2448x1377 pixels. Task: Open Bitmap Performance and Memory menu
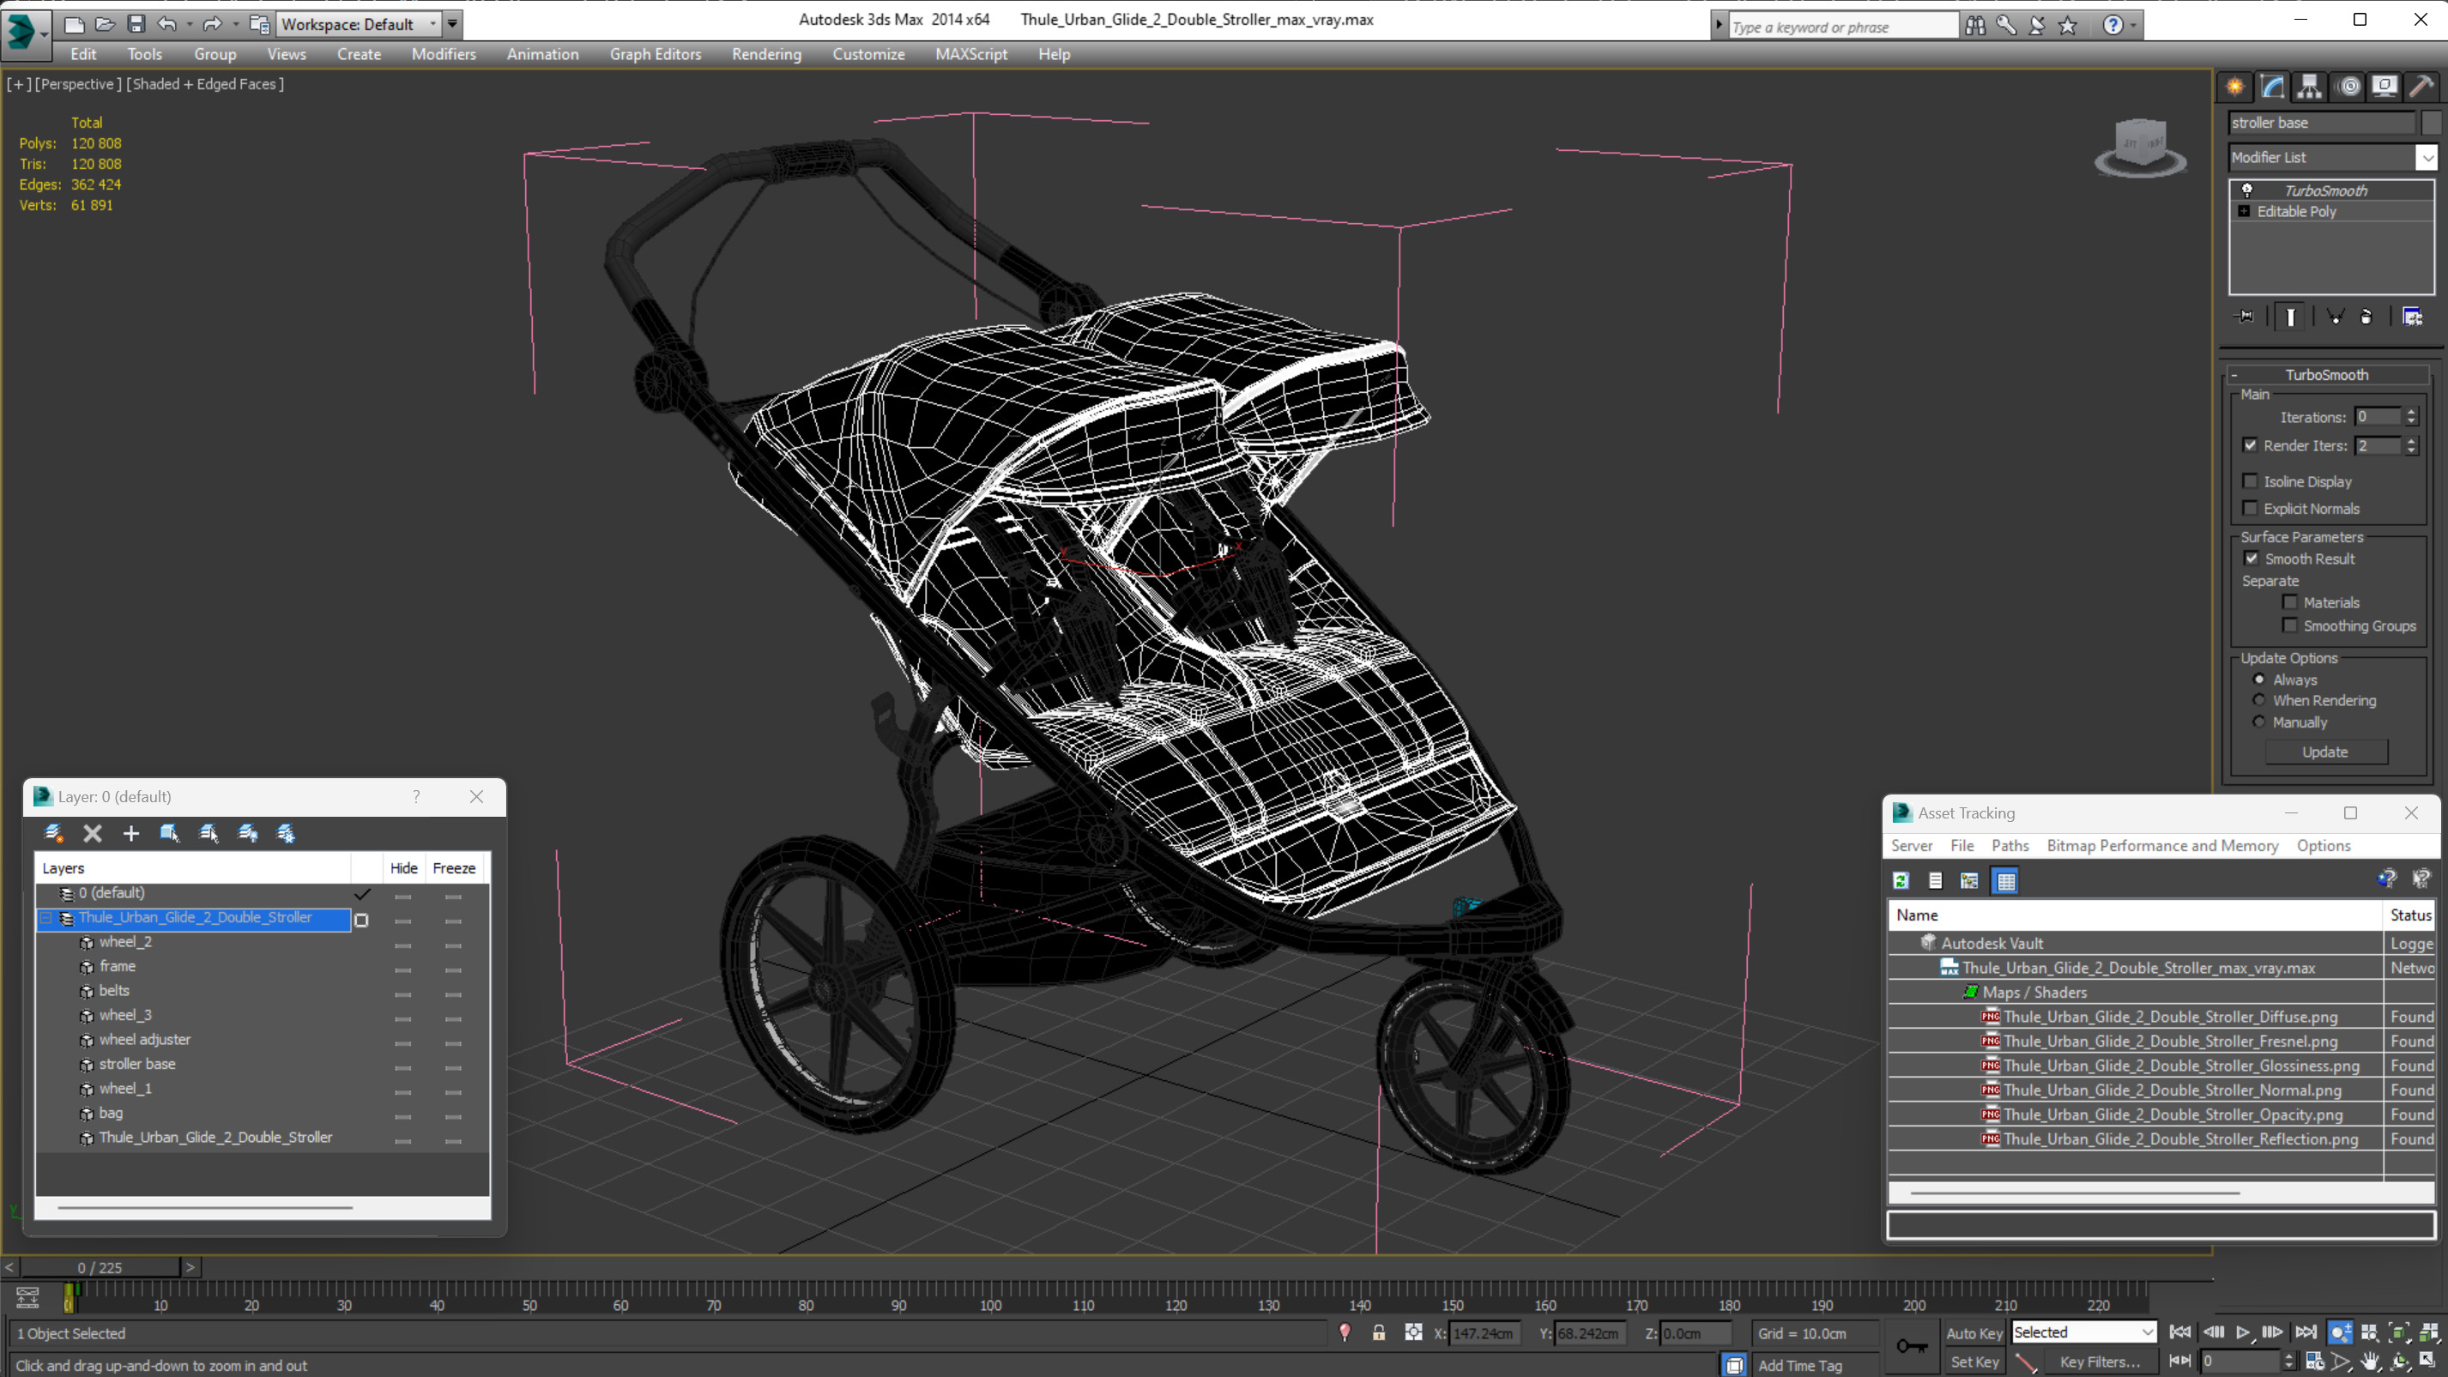tap(2162, 845)
